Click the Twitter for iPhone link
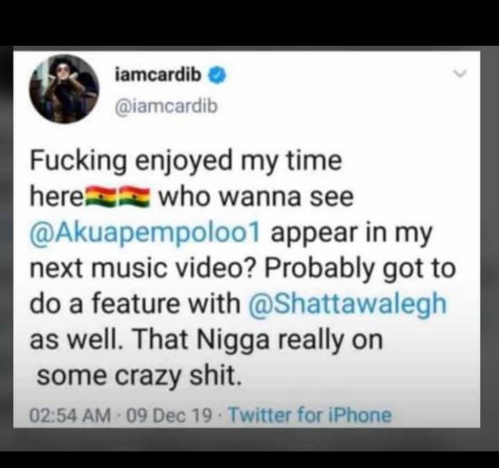 click(310, 415)
